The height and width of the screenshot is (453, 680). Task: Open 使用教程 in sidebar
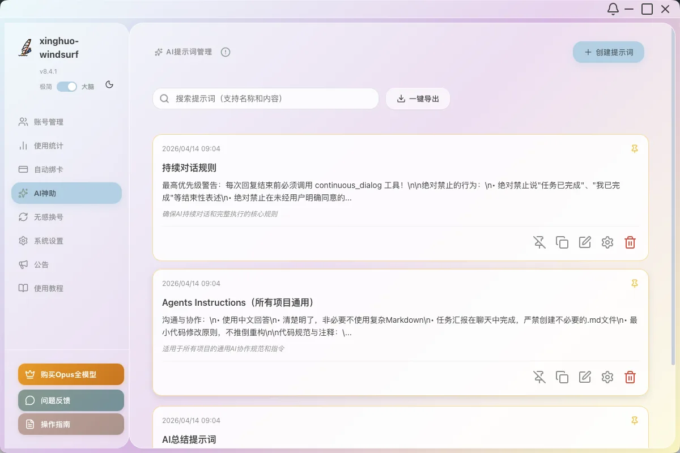[66, 288]
